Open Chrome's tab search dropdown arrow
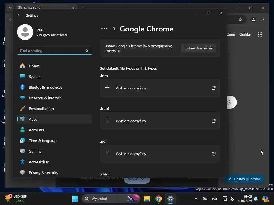274x205 pixels. pos(10,8)
